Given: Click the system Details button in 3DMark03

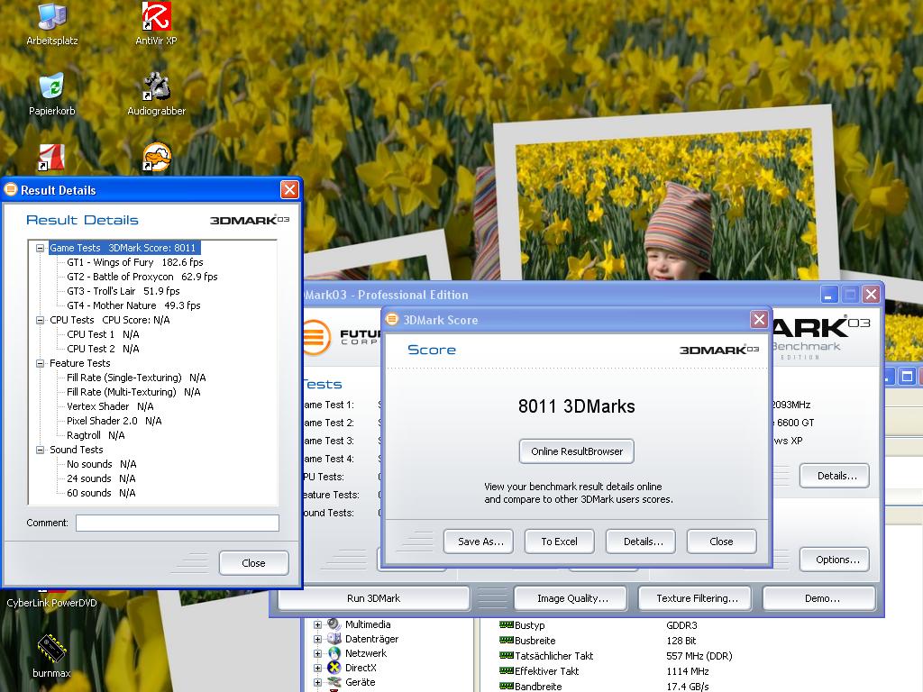Looking at the screenshot, I should click(835, 476).
